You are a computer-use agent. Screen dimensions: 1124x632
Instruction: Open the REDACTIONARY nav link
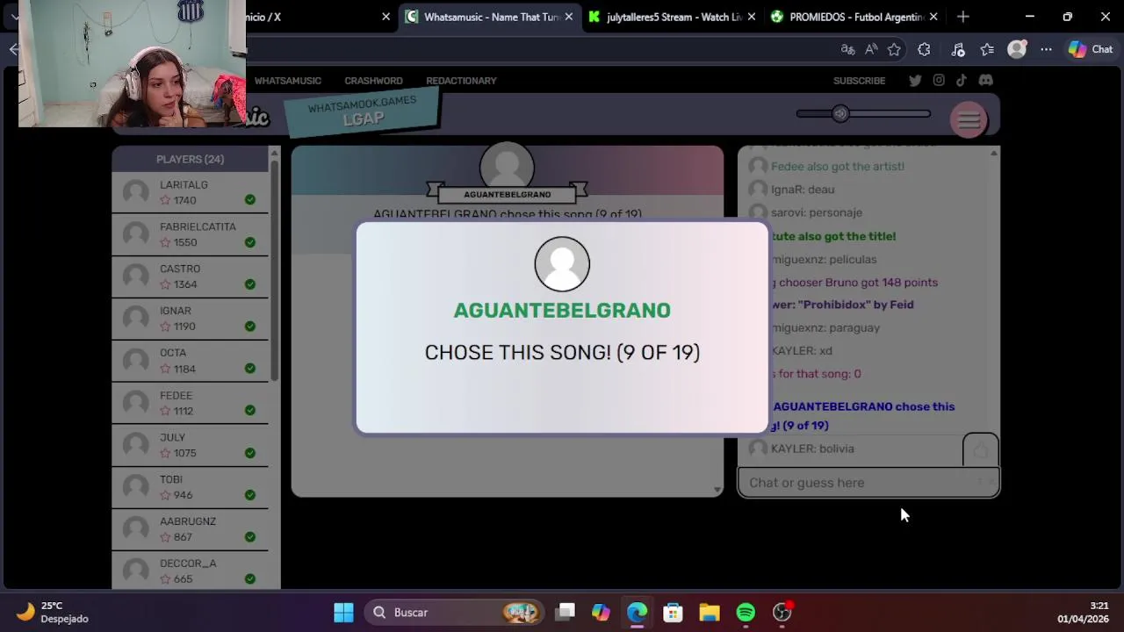[x=461, y=81]
